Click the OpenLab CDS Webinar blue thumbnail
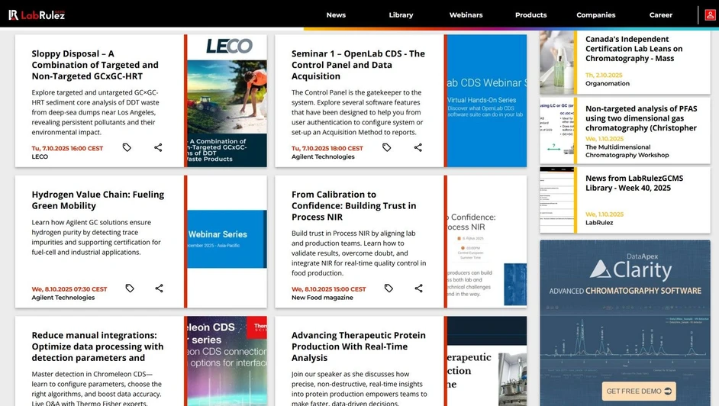Image resolution: width=719 pixels, height=406 pixels. point(487,101)
